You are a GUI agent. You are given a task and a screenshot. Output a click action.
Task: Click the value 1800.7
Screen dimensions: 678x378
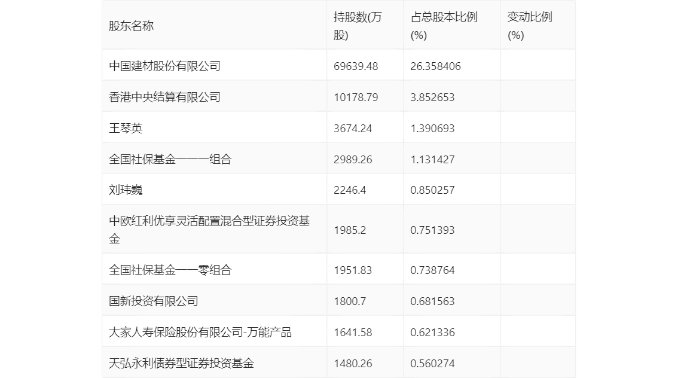350,301
